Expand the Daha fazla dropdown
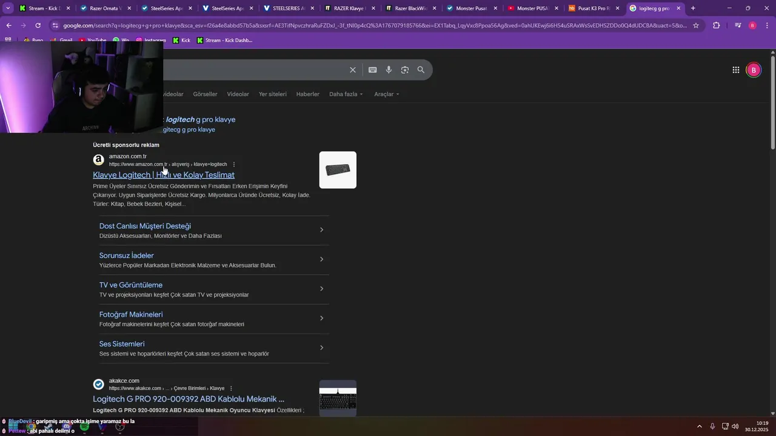The image size is (776, 436). pos(346,94)
